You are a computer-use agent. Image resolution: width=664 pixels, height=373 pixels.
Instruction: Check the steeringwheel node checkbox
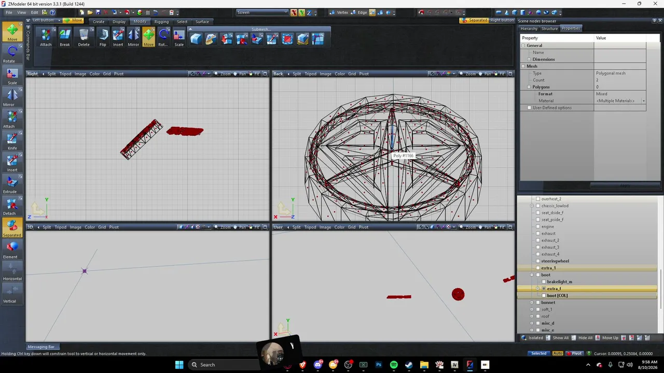pyautogui.click(x=538, y=261)
